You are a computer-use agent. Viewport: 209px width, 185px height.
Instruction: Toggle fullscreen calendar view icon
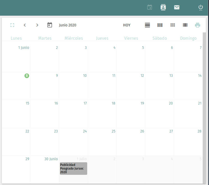coord(12,25)
